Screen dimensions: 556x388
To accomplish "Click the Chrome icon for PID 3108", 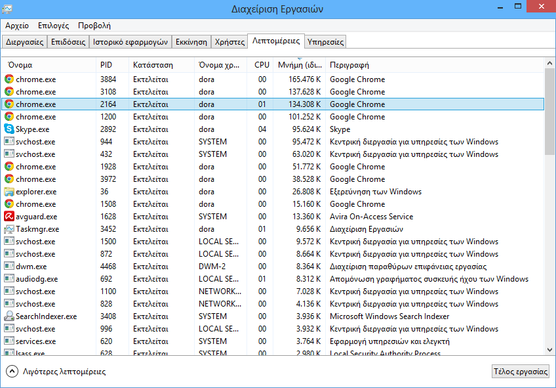I will 9,92.
